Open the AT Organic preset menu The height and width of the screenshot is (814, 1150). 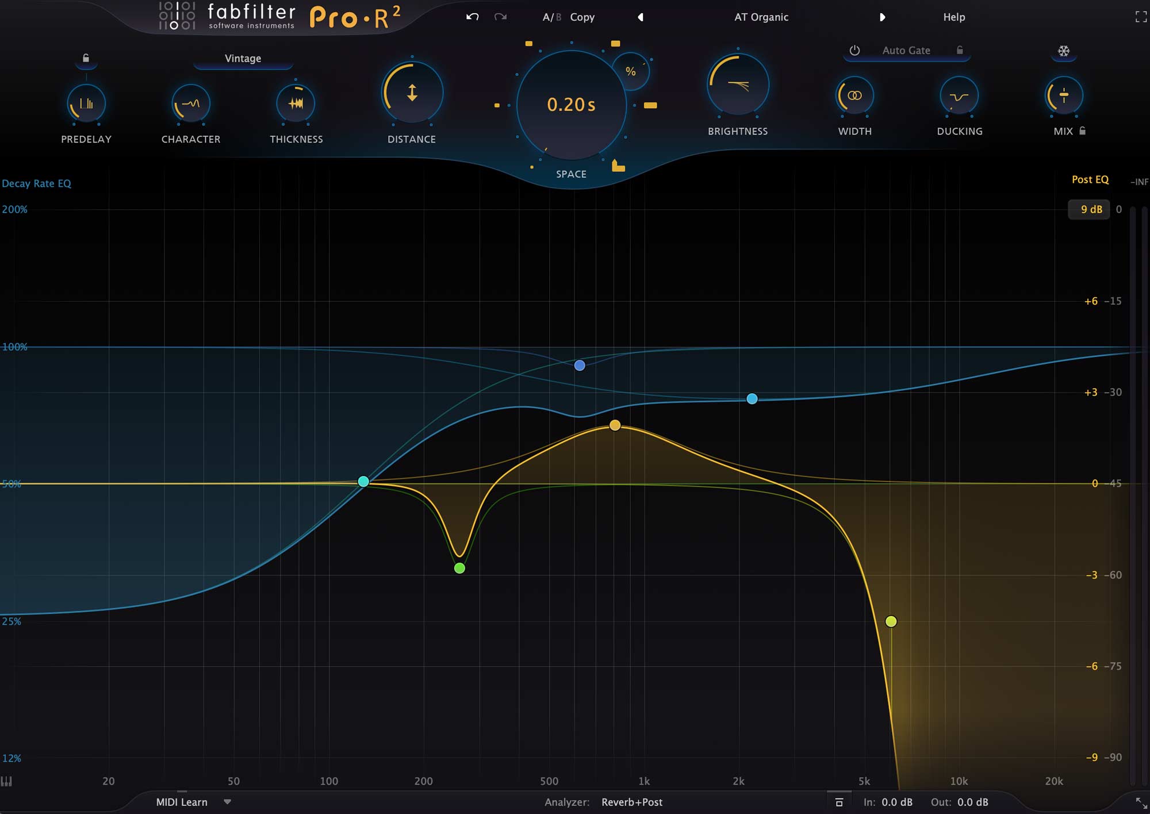point(761,17)
